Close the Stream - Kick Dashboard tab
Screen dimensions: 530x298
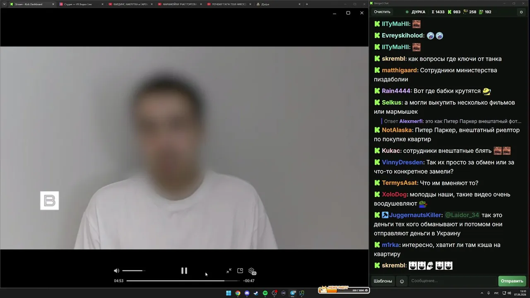(x=53, y=4)
